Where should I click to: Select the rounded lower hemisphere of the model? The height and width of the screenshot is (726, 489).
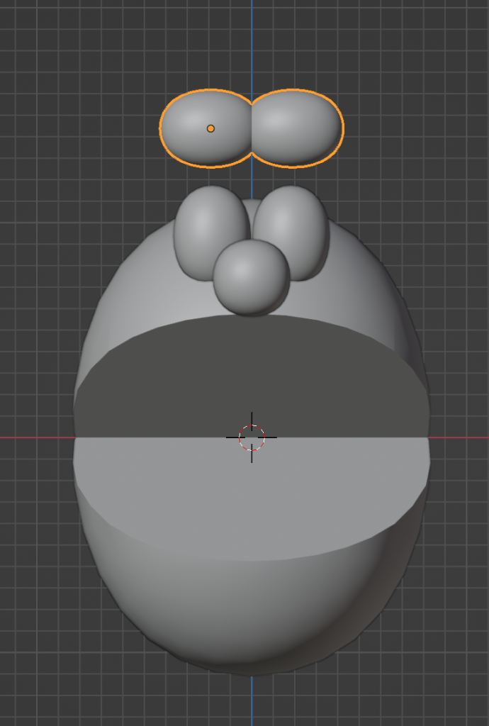[252, 610]
